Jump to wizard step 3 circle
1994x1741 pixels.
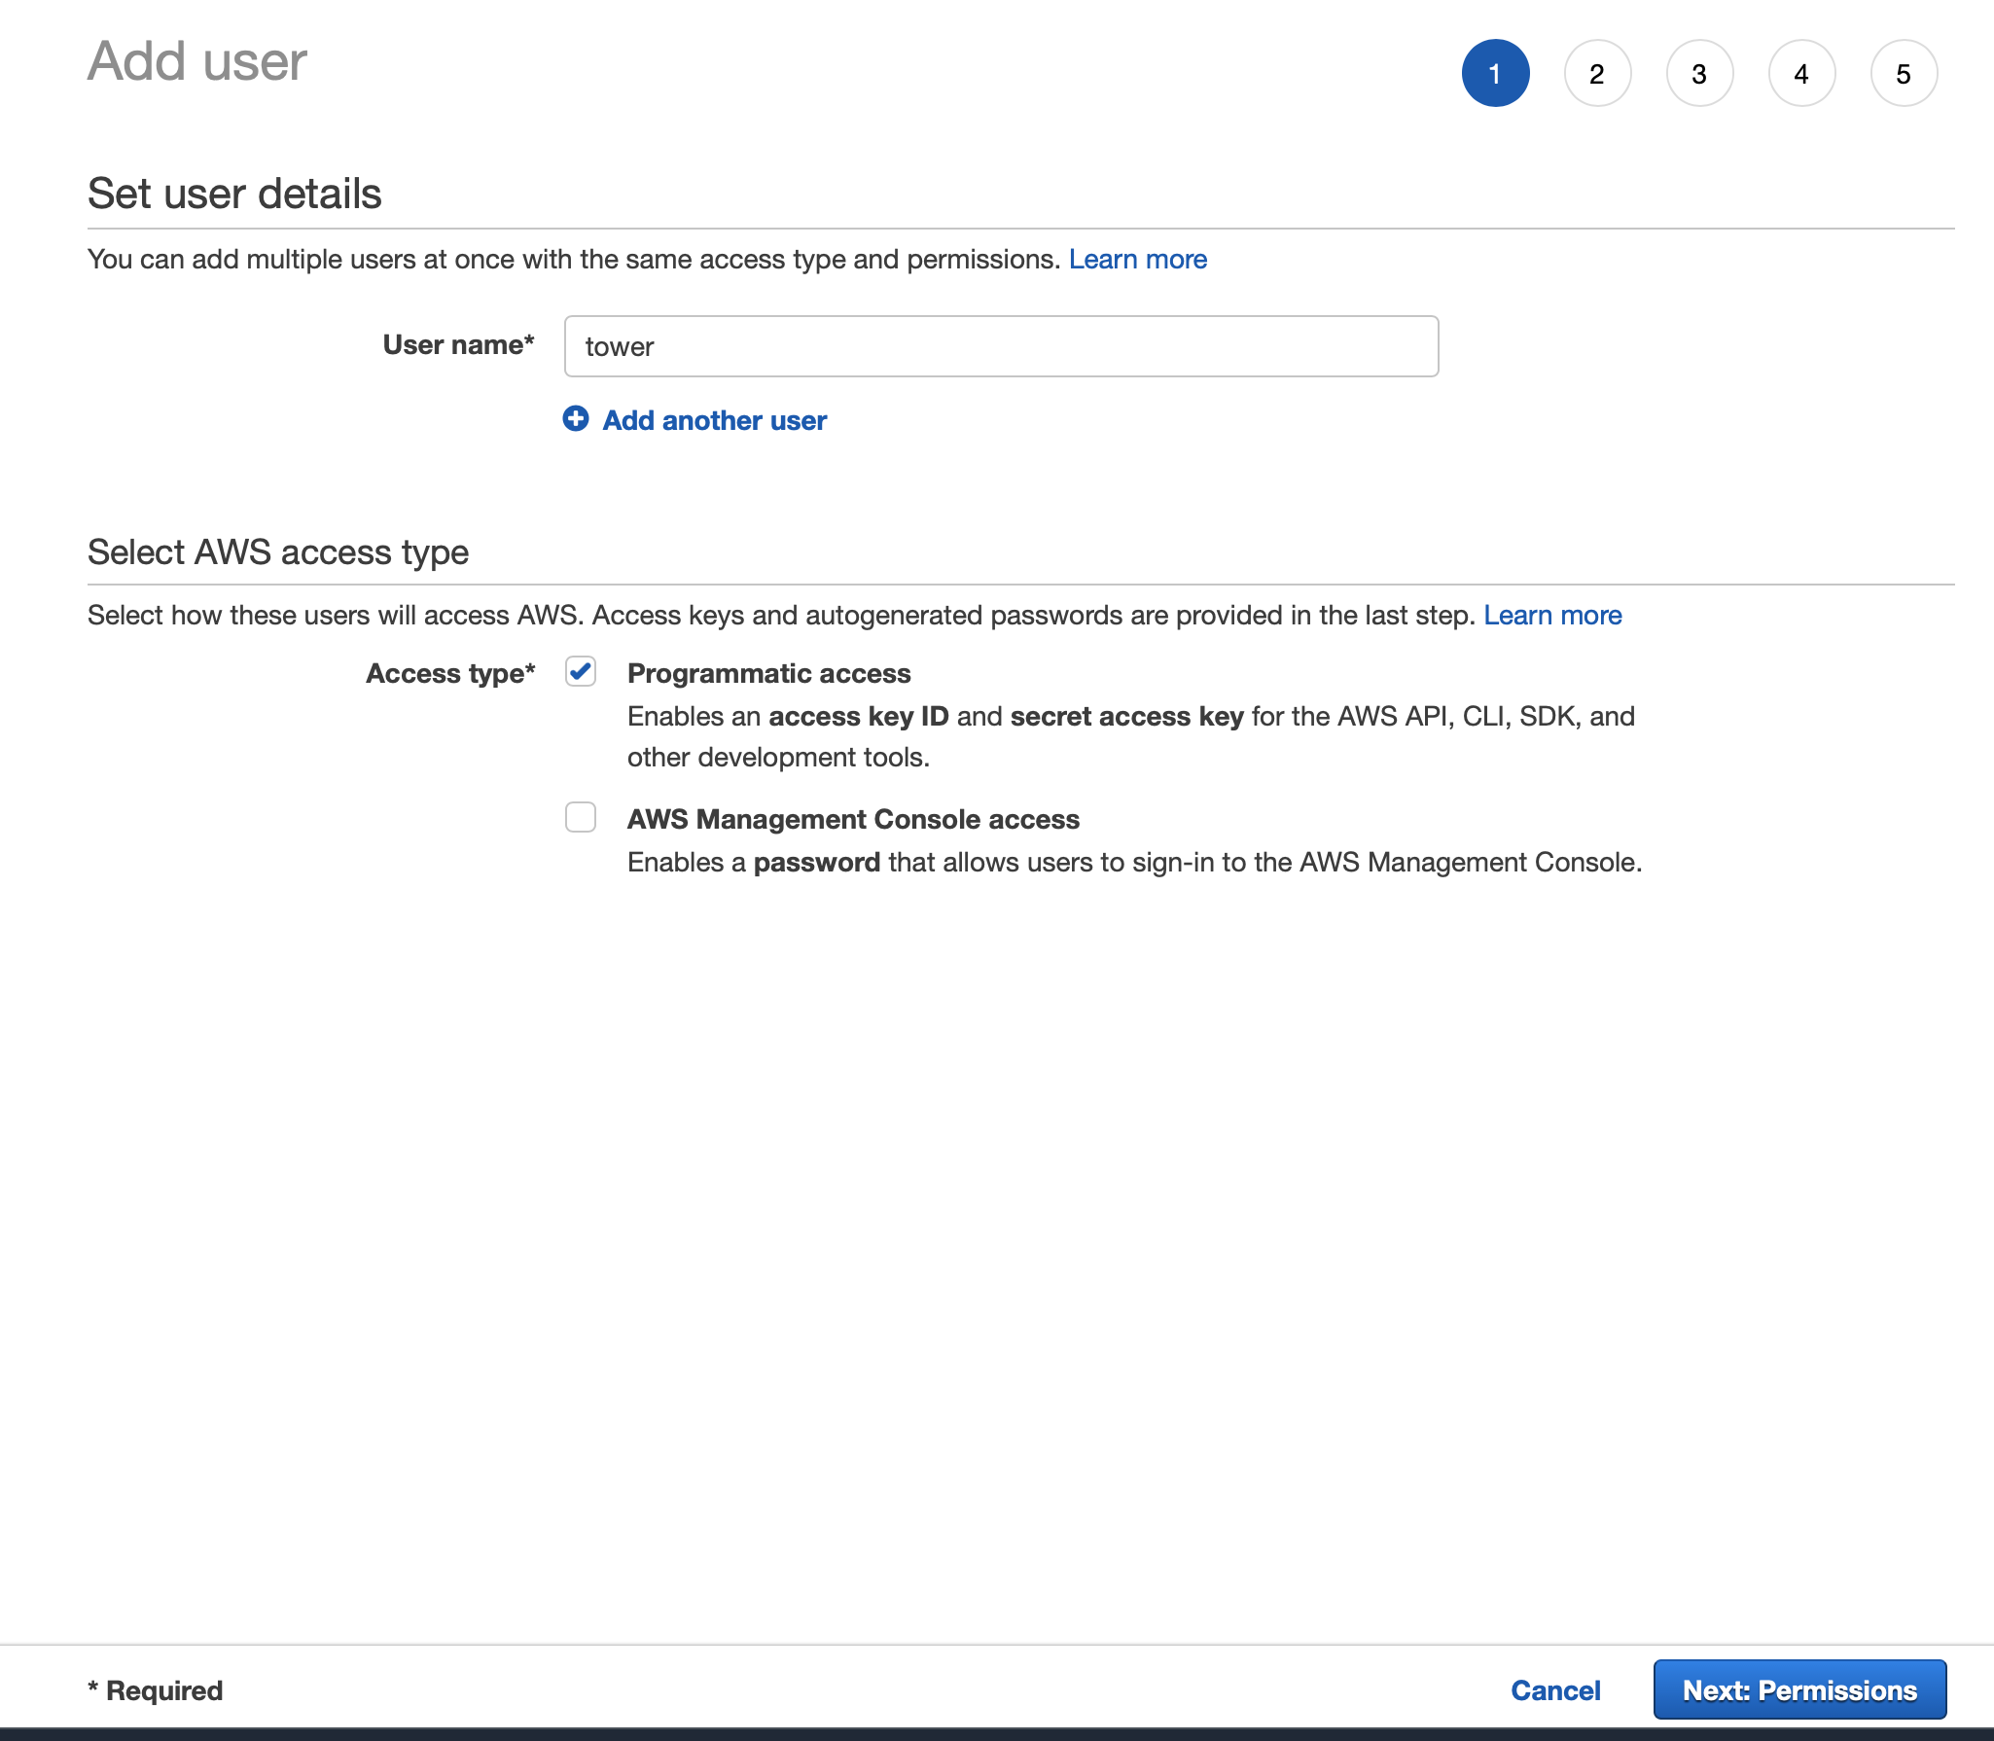tap(1699, 74)
